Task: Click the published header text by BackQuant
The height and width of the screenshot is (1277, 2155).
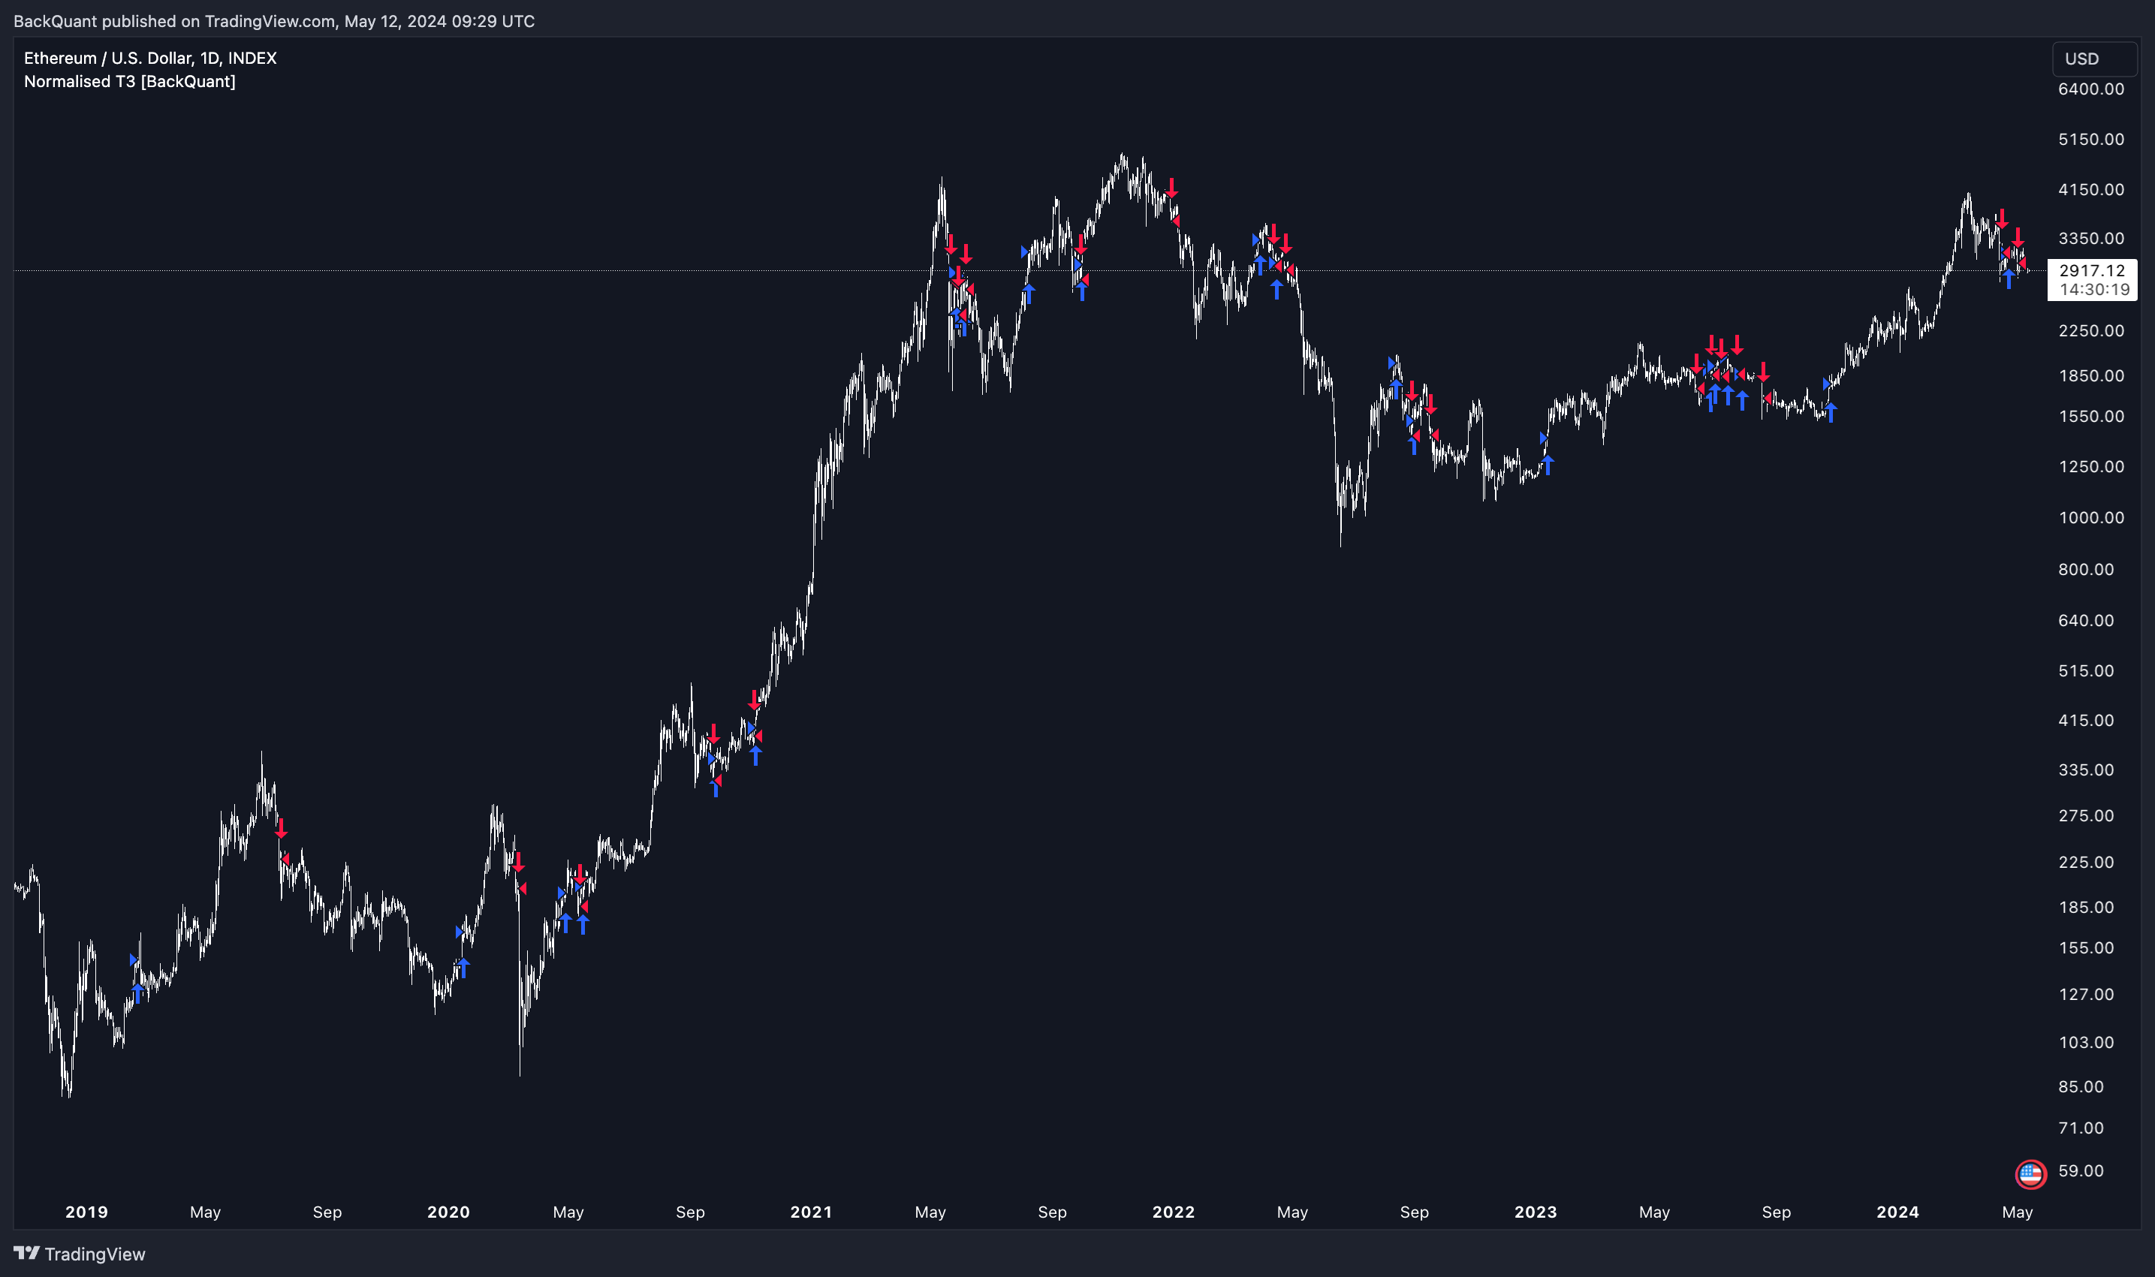Action: coord(273,21)
